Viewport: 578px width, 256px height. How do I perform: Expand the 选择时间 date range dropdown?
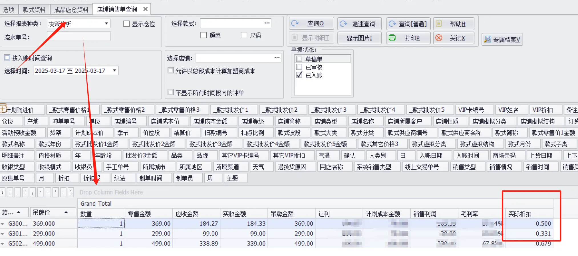click(114, 70)
